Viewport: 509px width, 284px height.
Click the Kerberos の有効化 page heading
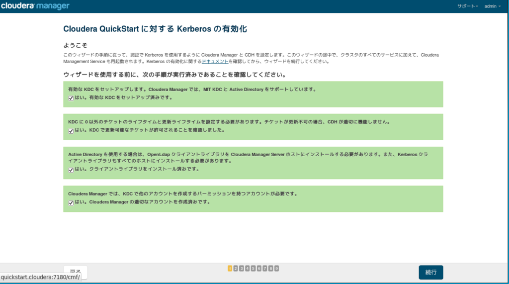155,29
